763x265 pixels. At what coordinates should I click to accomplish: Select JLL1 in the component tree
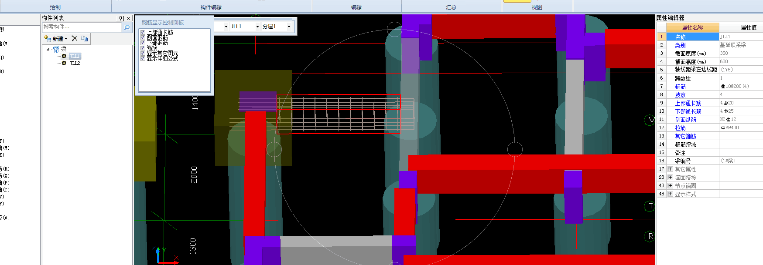coord(75,56)
